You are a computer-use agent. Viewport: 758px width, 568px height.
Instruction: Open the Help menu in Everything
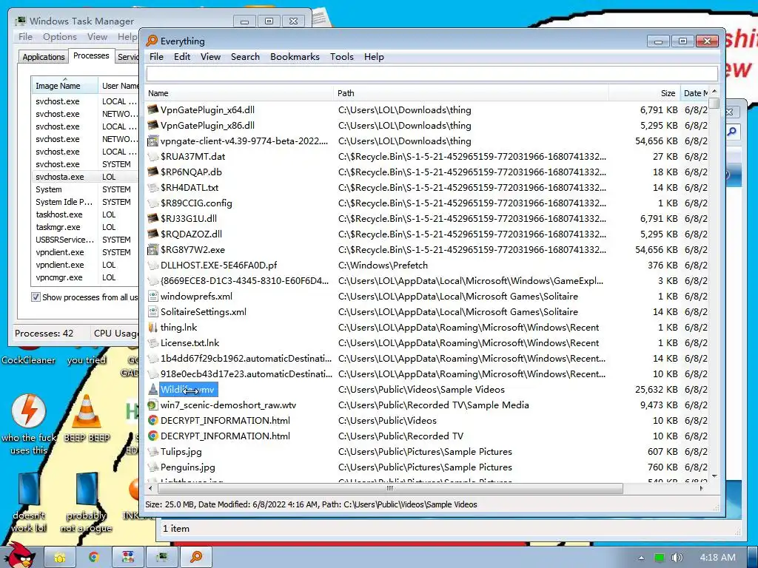click(x=374, y=56)
